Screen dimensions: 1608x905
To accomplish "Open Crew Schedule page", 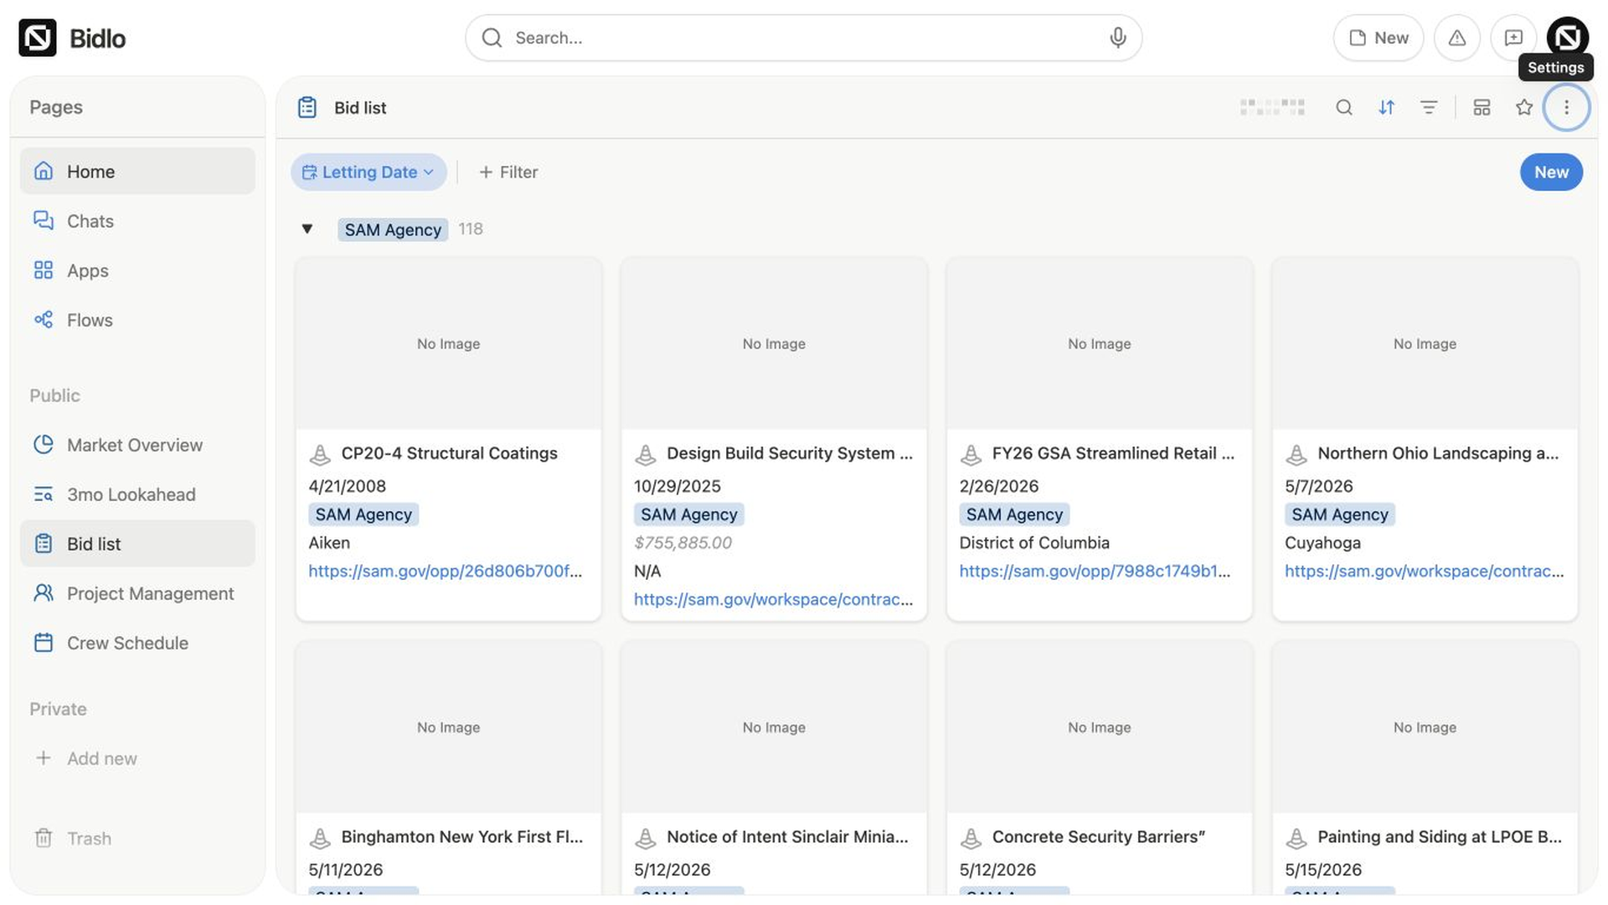I will [137, 643].
